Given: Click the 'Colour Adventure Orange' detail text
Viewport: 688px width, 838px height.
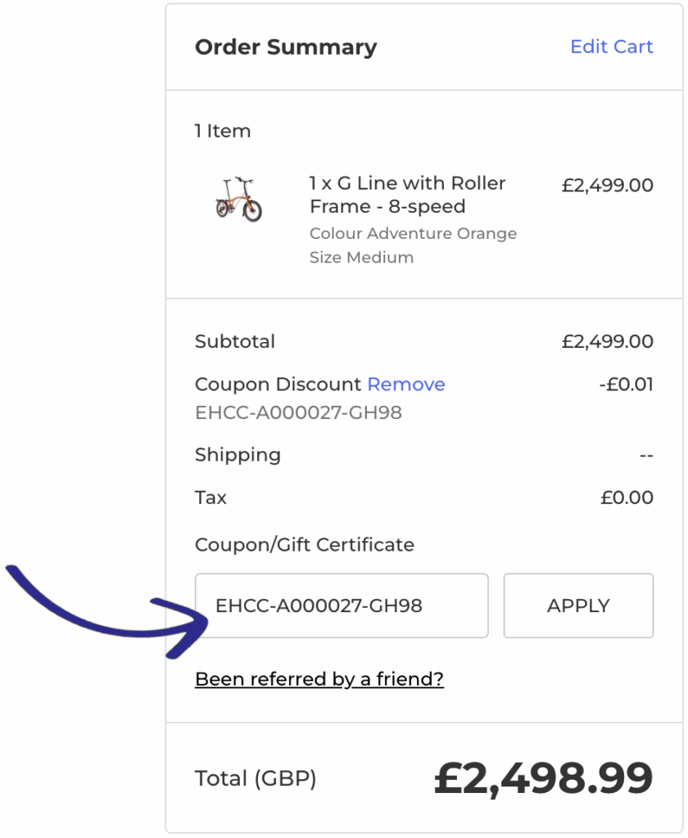Looking at the screenshot, I should (413, 233).
